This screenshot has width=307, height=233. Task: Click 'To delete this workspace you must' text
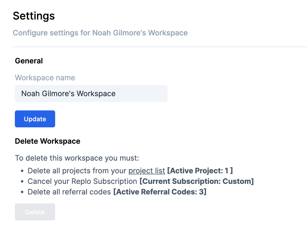[77, 158]
